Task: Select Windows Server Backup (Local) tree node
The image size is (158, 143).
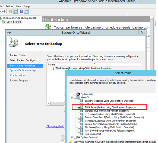Action: coord(20,18)
